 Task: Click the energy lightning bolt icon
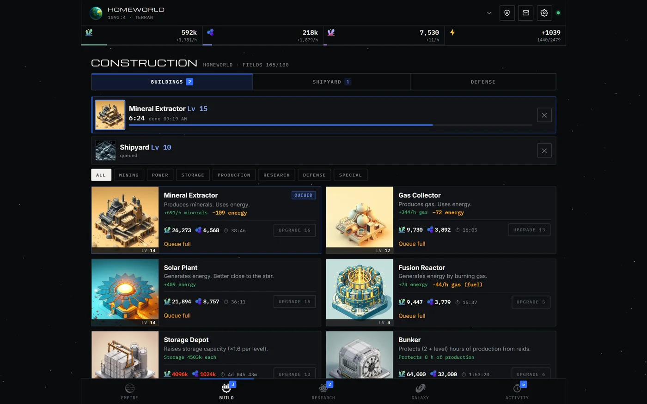pos(452,32)
